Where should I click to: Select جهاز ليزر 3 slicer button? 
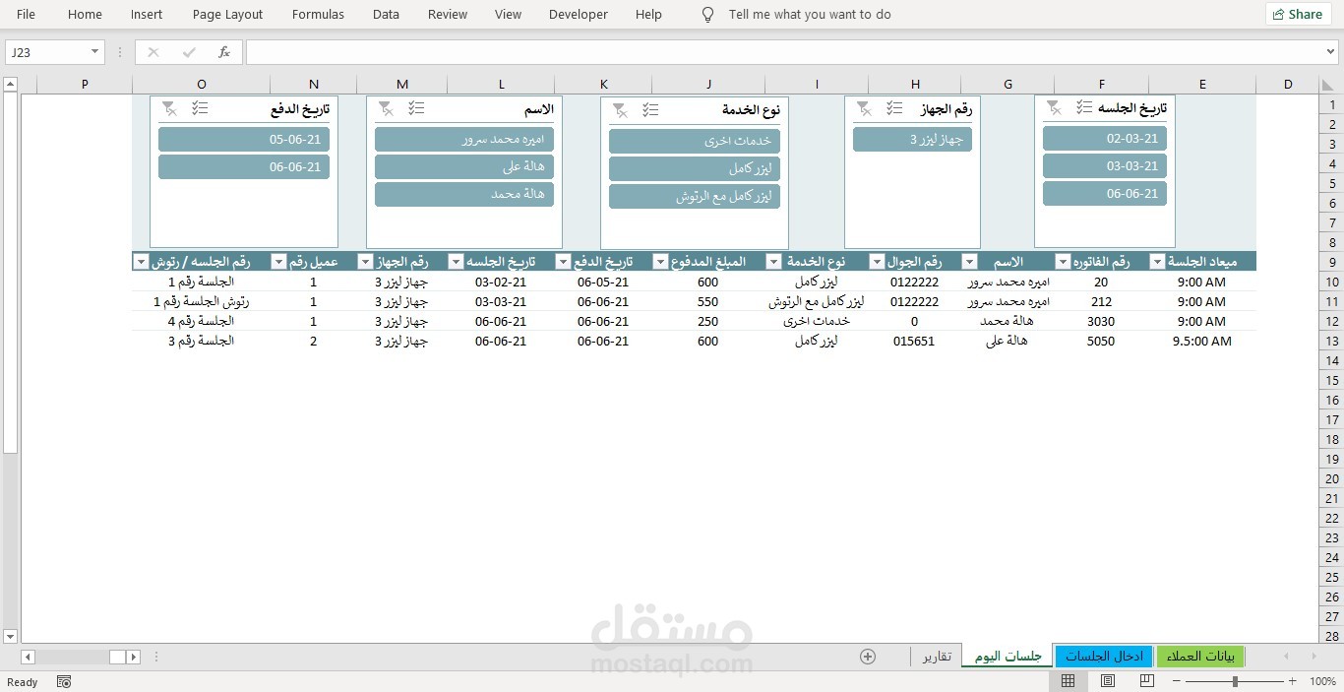point(912,140)
